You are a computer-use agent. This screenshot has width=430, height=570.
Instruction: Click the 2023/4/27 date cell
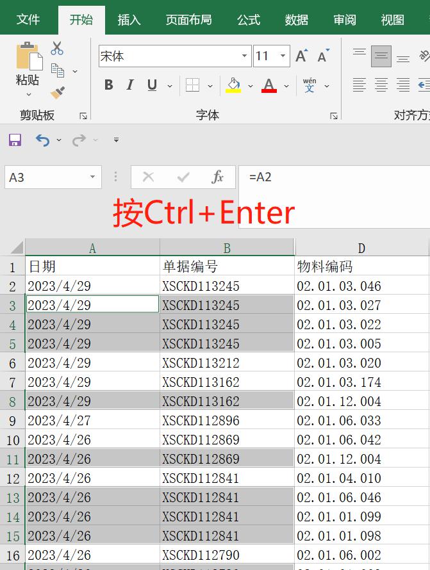click(92, 420)
